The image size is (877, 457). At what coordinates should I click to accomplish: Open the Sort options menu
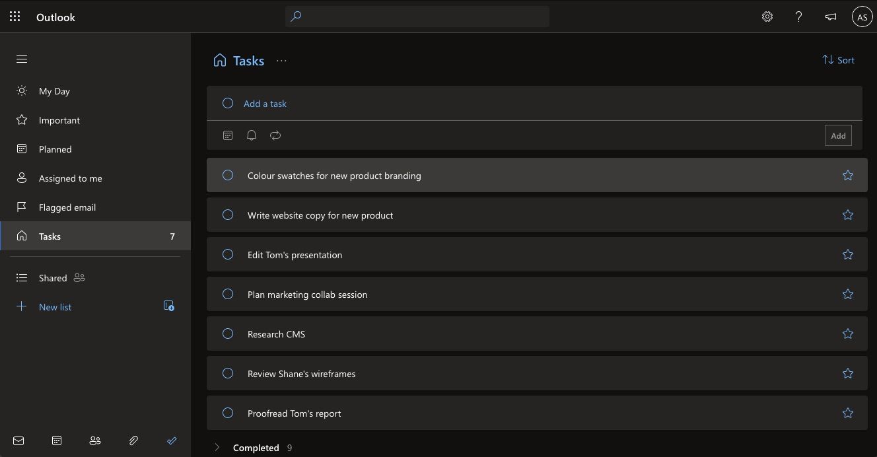[x=838, y=60]
